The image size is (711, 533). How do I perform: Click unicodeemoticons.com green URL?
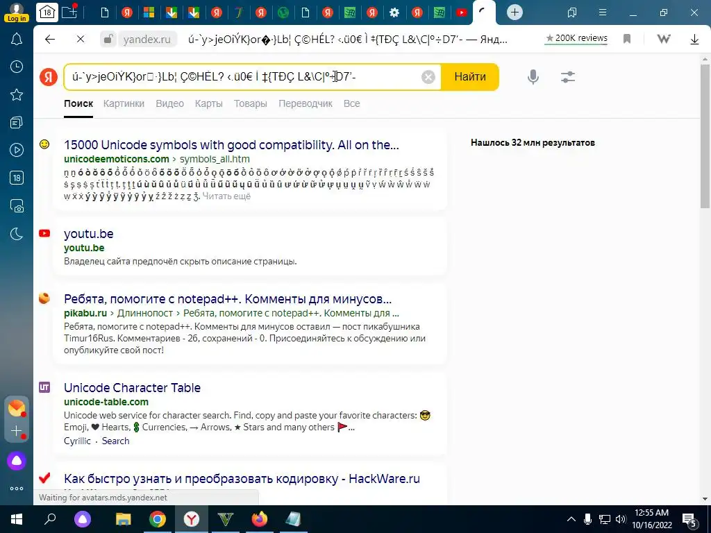116,159
